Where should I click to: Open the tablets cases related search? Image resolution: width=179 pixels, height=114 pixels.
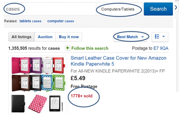[30, 21]
